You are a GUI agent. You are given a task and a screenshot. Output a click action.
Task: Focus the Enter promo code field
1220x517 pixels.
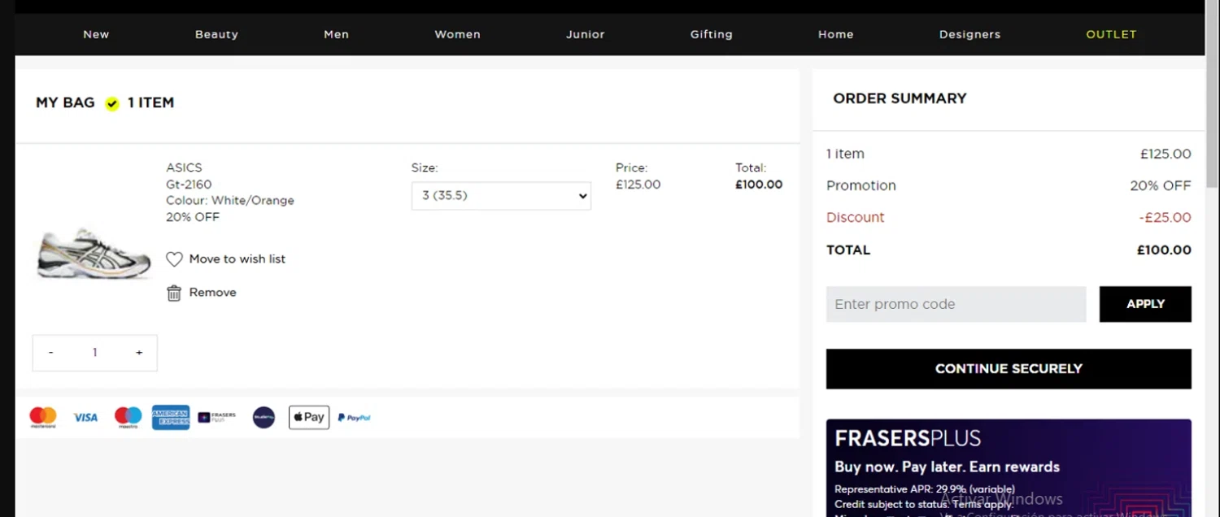point(956,304)
